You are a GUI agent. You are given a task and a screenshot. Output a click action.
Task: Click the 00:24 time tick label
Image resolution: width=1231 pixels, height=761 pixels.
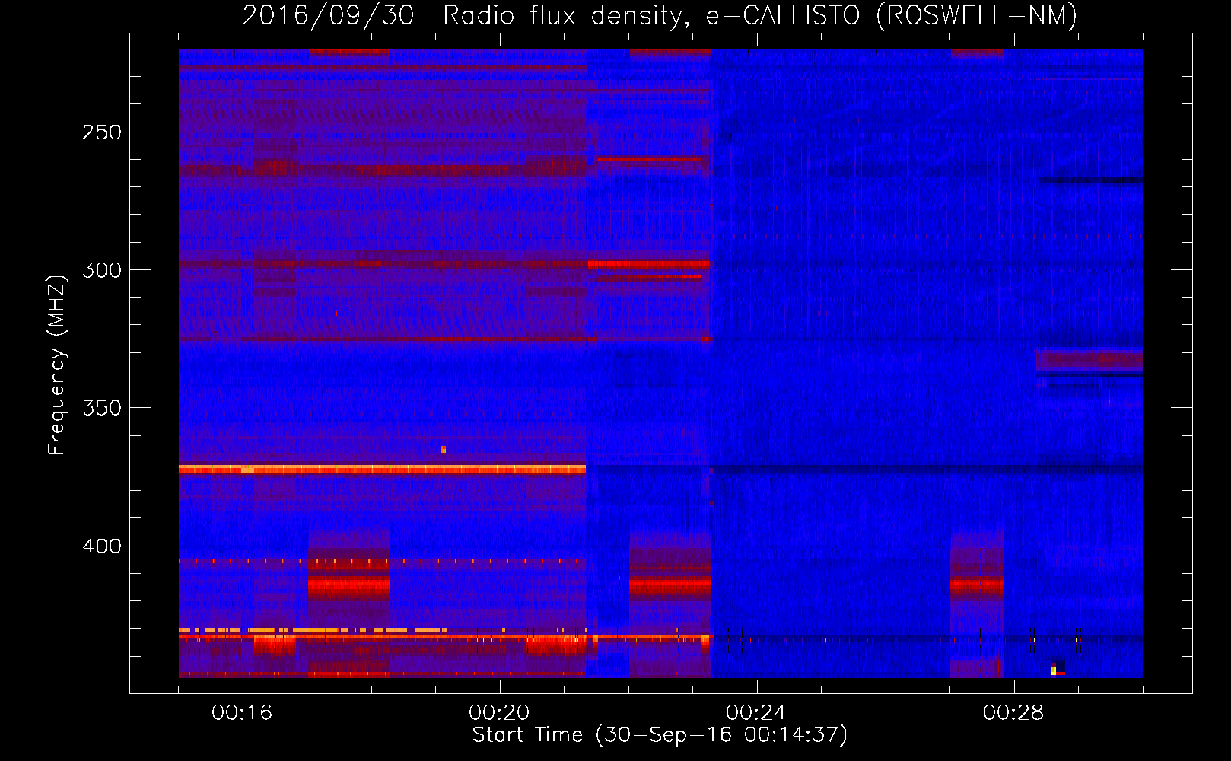(x=756, y=712)
